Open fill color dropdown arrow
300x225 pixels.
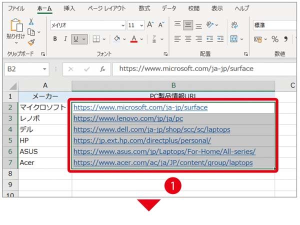click(x=124, y=39)
